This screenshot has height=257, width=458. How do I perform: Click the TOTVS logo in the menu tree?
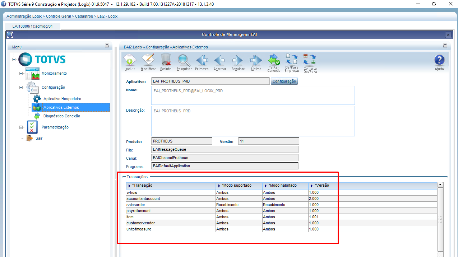coord(42,59)
